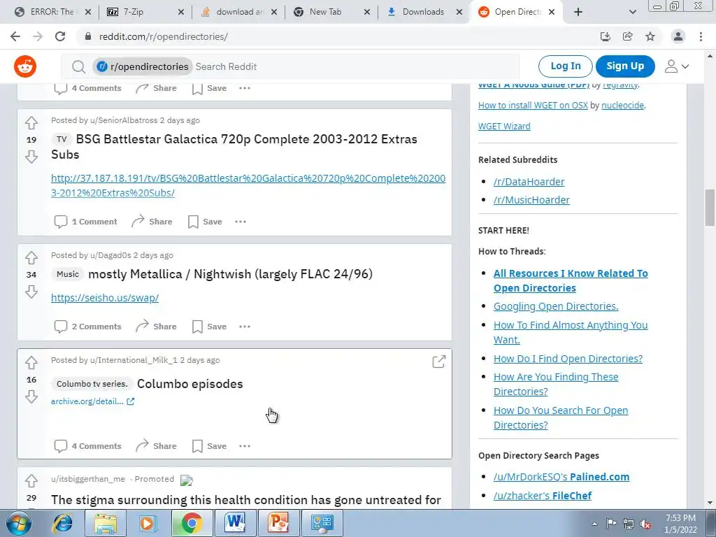716x537 pixels.
Task: Close the Open Directories tab
Action: [552, 13]
